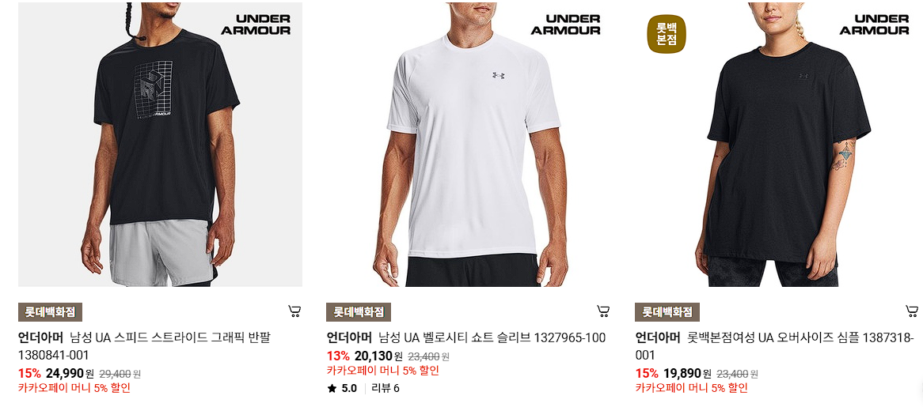Click the 5.0 star rating icon
923x407 pixels.
click(332, 388)
